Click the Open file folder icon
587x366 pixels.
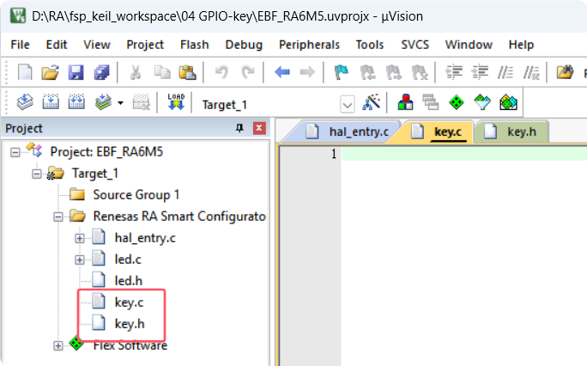point(50,72)
